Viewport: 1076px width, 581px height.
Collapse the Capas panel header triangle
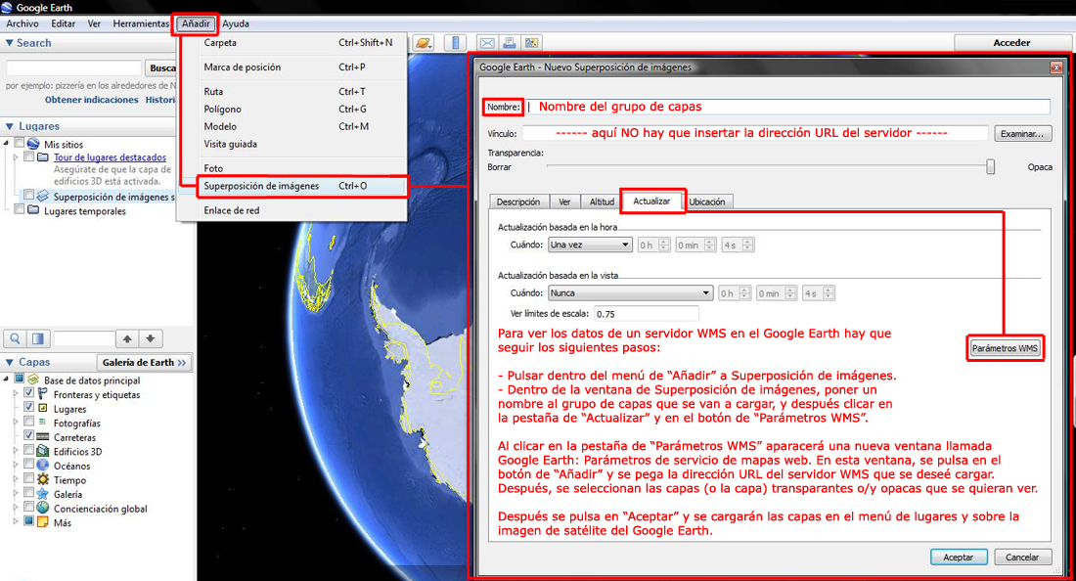(x=9, y=362)
